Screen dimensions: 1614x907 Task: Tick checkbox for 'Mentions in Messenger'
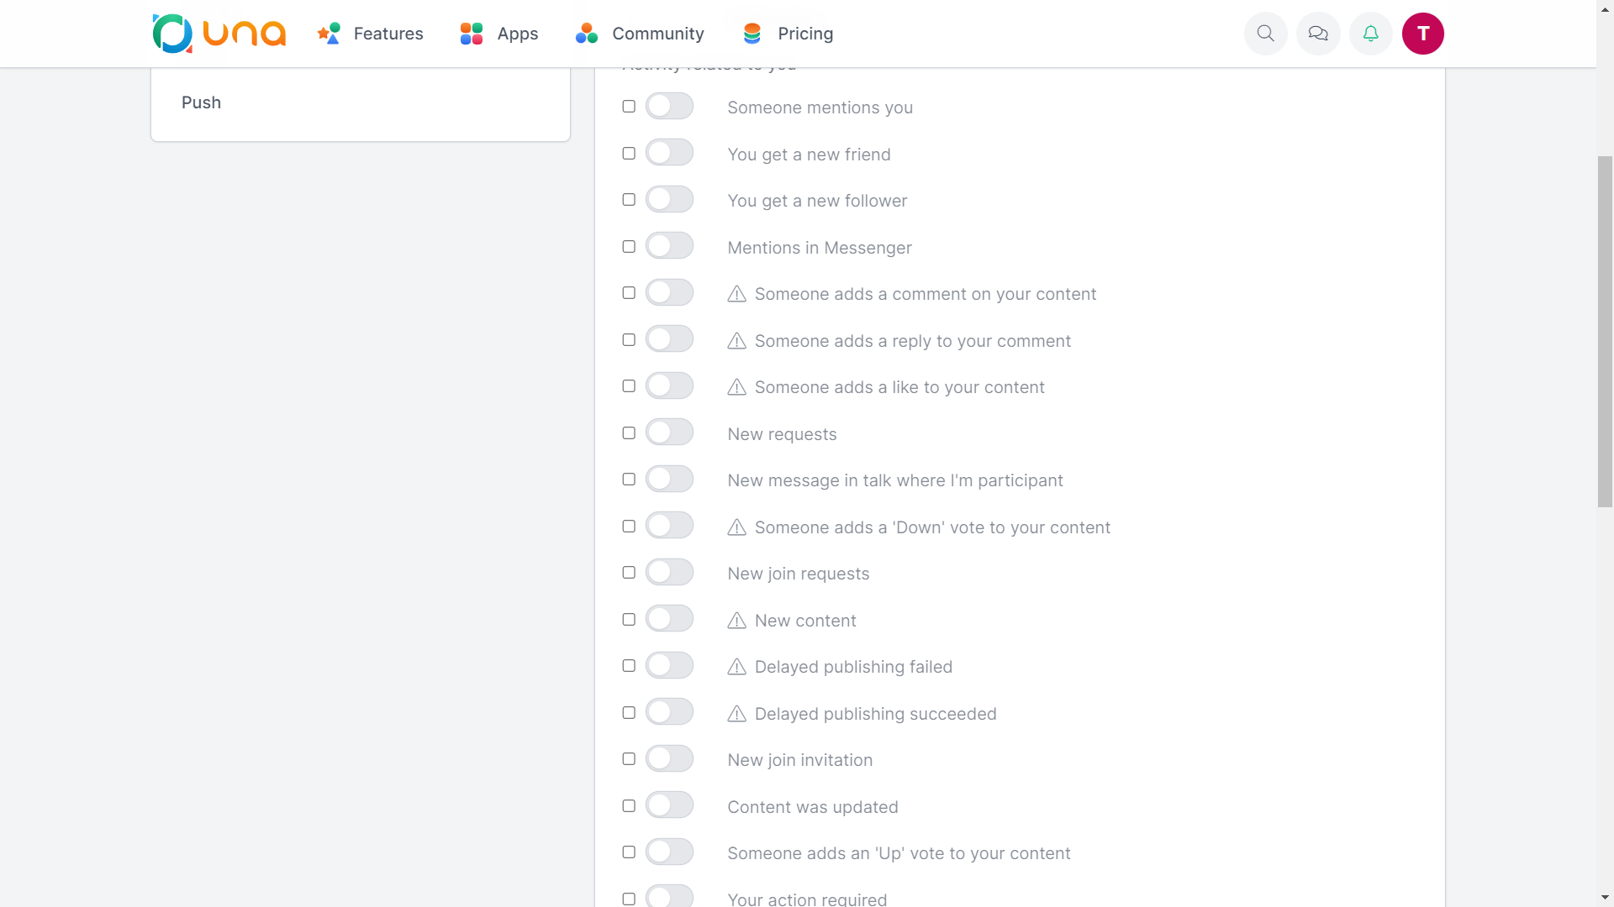[629, 247]
